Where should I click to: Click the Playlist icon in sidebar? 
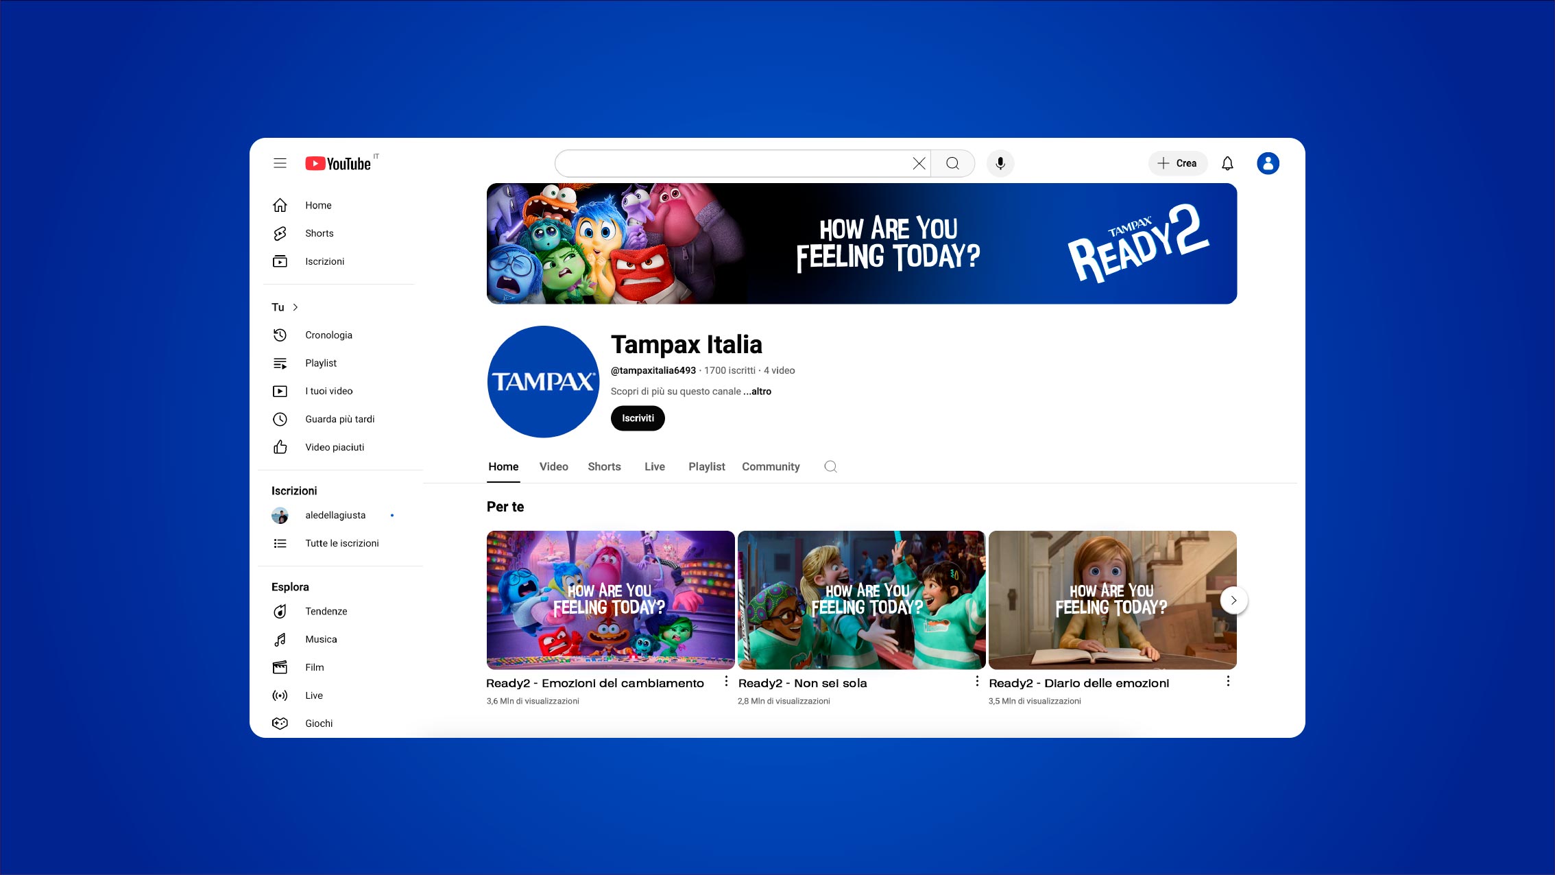click(x=280, y=363)
